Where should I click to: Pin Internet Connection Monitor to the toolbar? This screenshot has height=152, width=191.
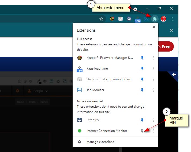coord(142,131)
